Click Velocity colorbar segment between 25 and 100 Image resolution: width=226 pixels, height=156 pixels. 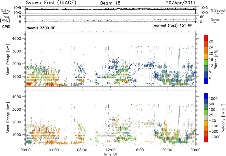click(x=206, y=112)
